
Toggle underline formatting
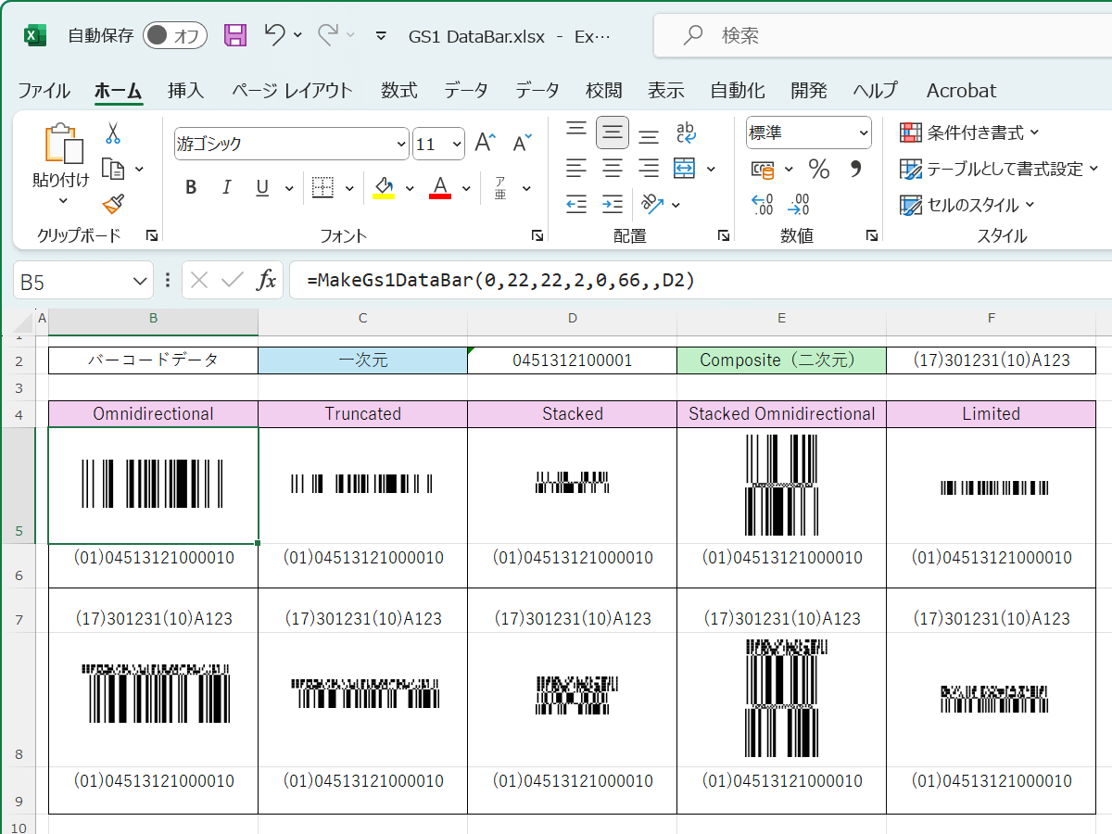262,187
